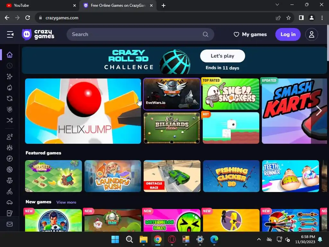This screenshot has width=329, height=247.
Task: Open the Laundry Rush thumbnail
Action: (x=113, y=176)
